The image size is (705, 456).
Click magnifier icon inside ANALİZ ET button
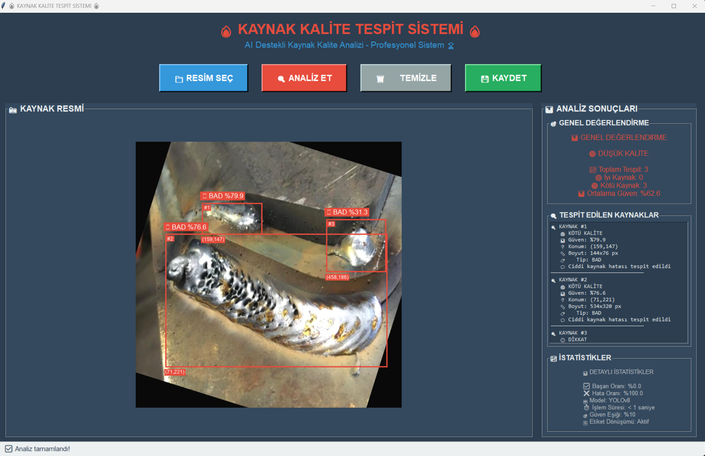[x=281, y=79]
